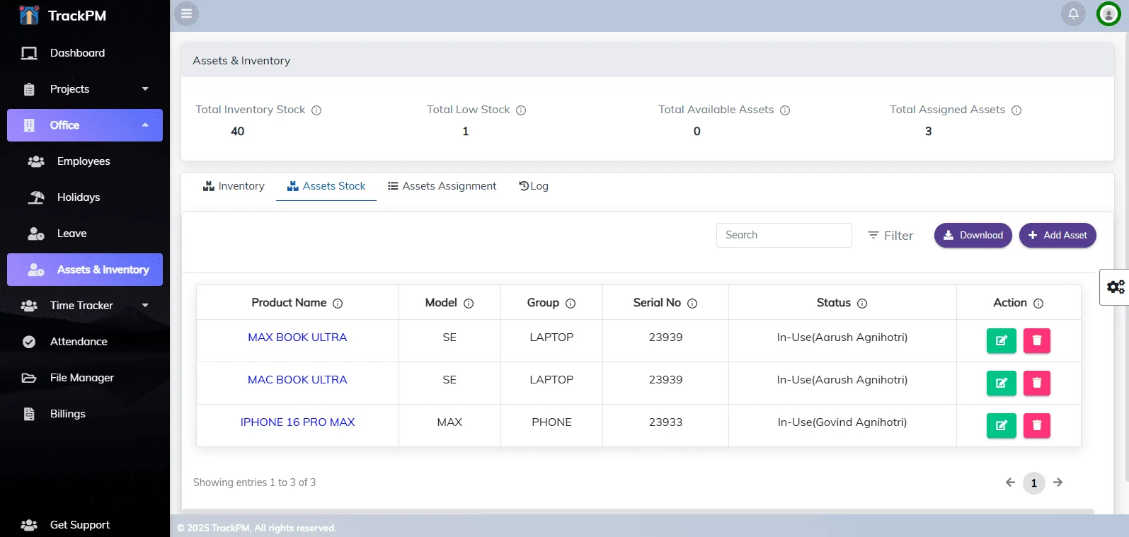Open the MAX BOOK ULTRA product link
Viewport: 1129px width, 537px height.
coord(297,337)
